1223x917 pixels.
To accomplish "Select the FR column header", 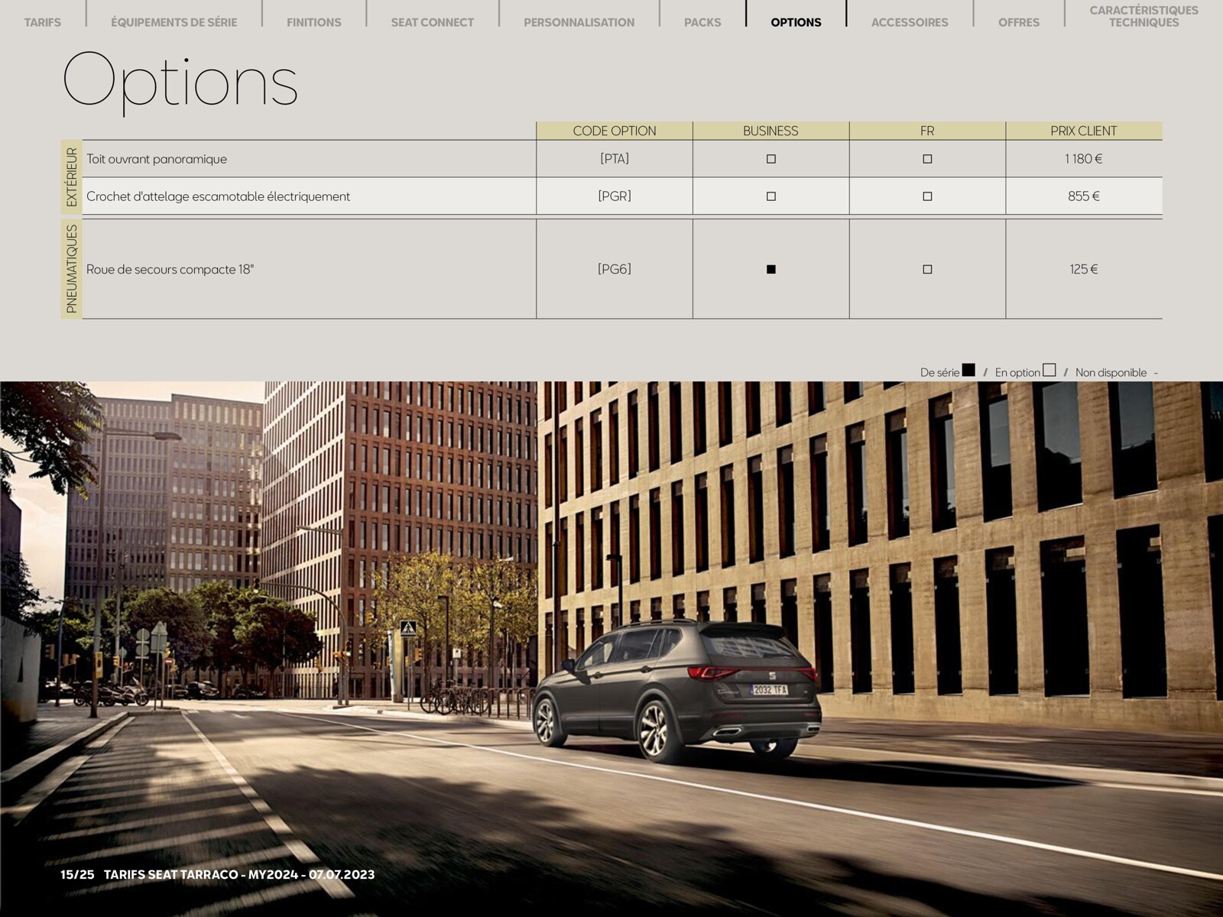I will tap(927, 131).
